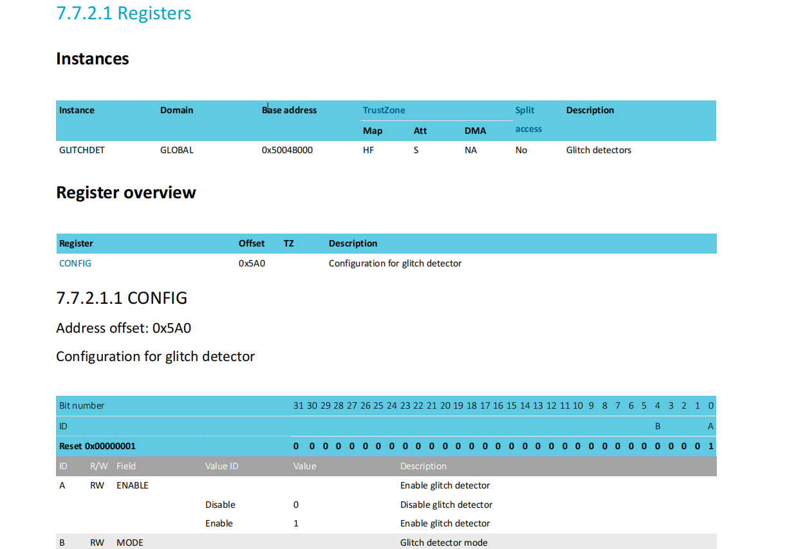This screenshot has width=796, height=549.
Task: Click the 0x5A0 offset cell in overview table
Action: pyautogui.click(x=252, y=263)
